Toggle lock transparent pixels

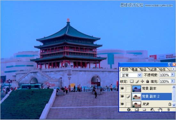(132, 81)
